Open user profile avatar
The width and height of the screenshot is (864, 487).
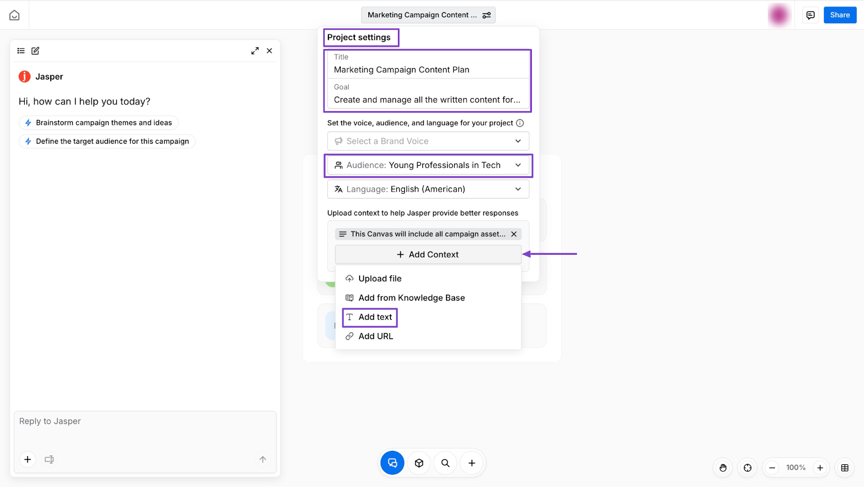[779, 15]
